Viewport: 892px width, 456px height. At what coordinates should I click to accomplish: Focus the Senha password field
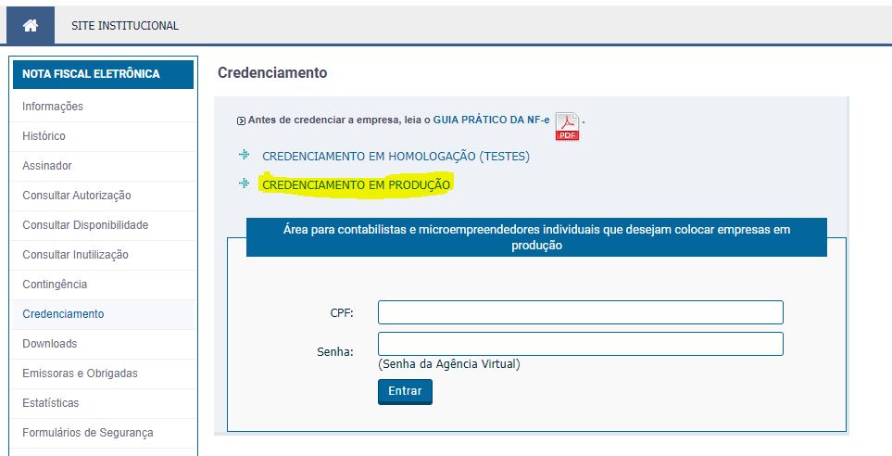click(580, 344)
